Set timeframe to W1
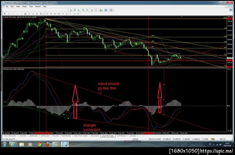The height and width of the screenshot is (155, 235). (x=74, y=14)
